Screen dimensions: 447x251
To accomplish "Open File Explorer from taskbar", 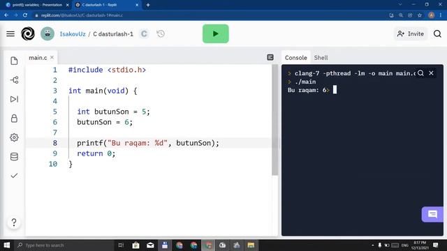I will pyautogui.click(x=251, y=245).
